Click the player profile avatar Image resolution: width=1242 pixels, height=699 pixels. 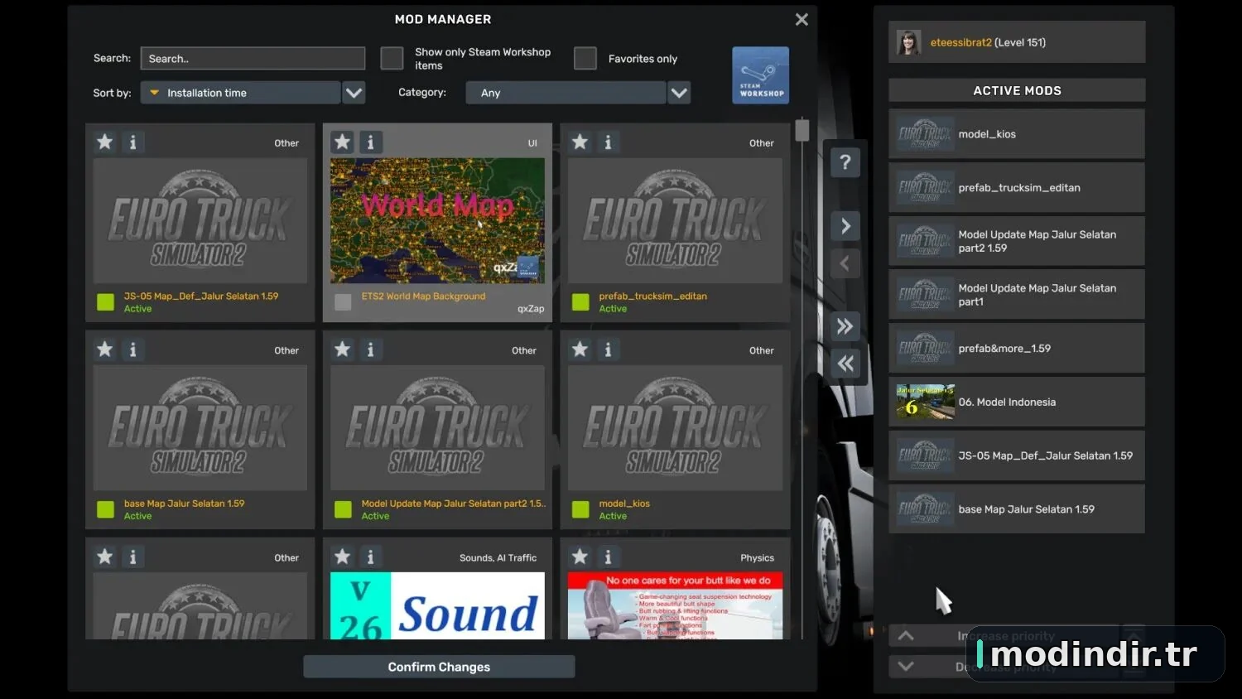tap(909, 42)
